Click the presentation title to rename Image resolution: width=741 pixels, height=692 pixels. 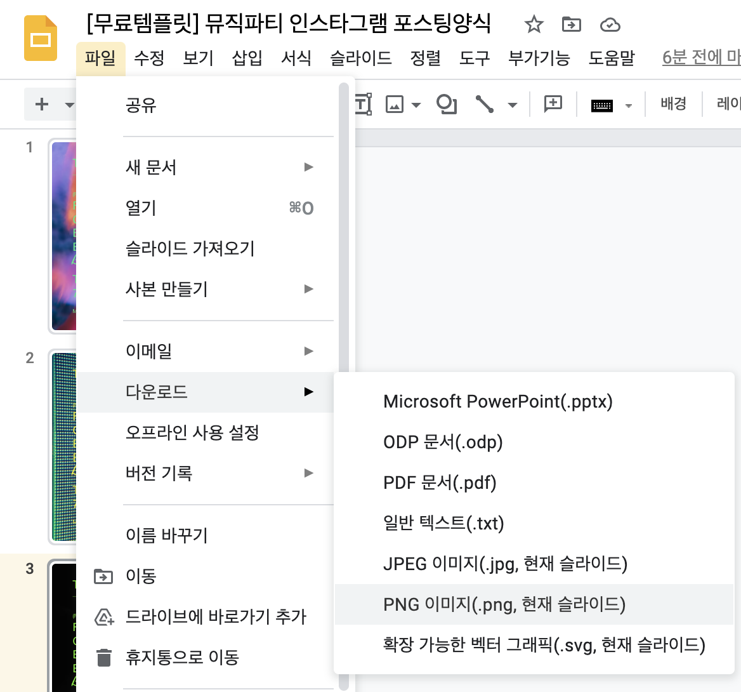pos(289,23)
